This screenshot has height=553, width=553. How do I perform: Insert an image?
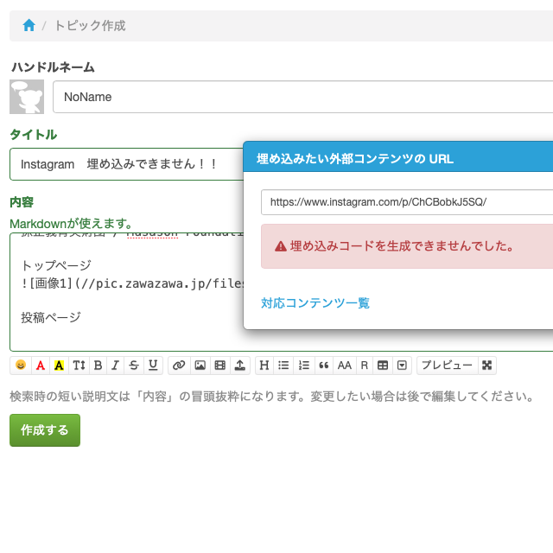click(200, 365)
